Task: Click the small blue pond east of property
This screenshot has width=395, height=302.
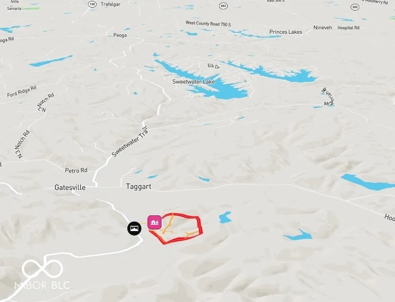Action: 225,217
